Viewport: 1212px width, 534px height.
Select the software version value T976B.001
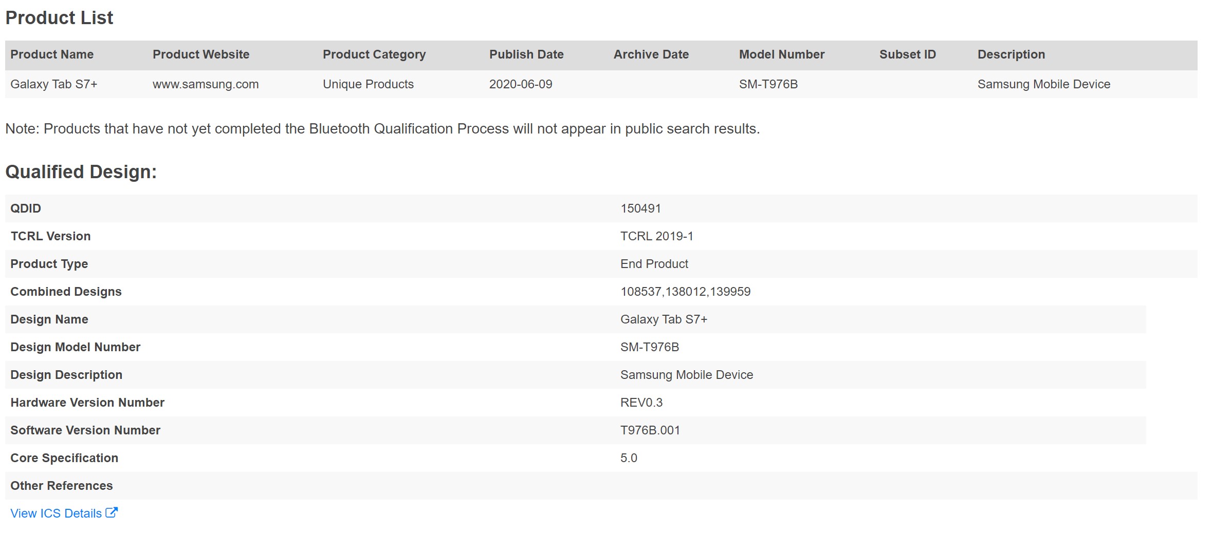[x=650, y=430]
